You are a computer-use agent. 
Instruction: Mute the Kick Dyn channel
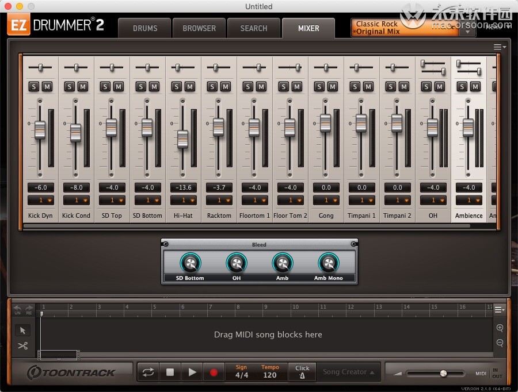coord(47,87)
